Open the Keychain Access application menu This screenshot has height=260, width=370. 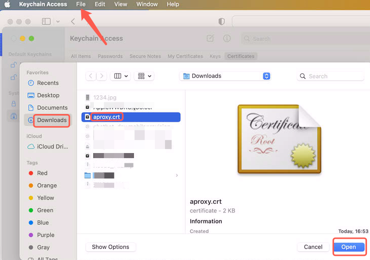click(43, 4)
